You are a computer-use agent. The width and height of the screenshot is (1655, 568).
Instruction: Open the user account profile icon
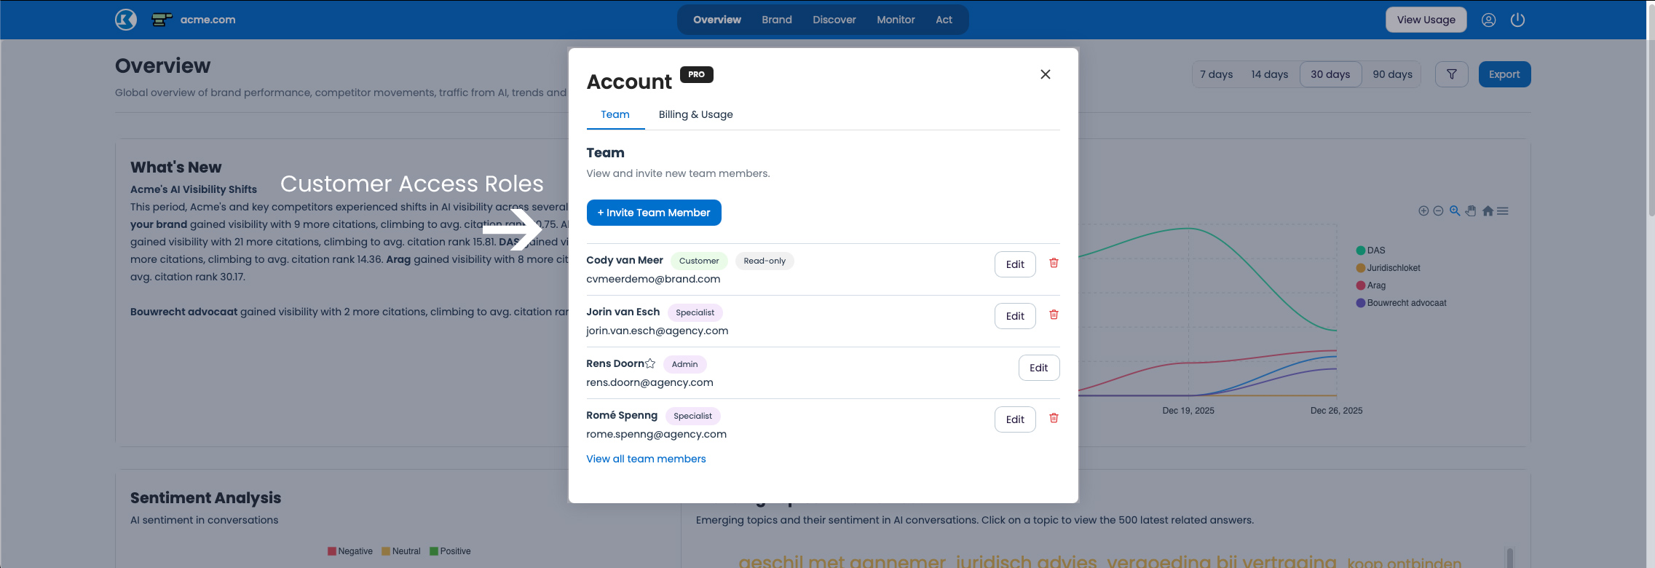[x=1488, y=20]
